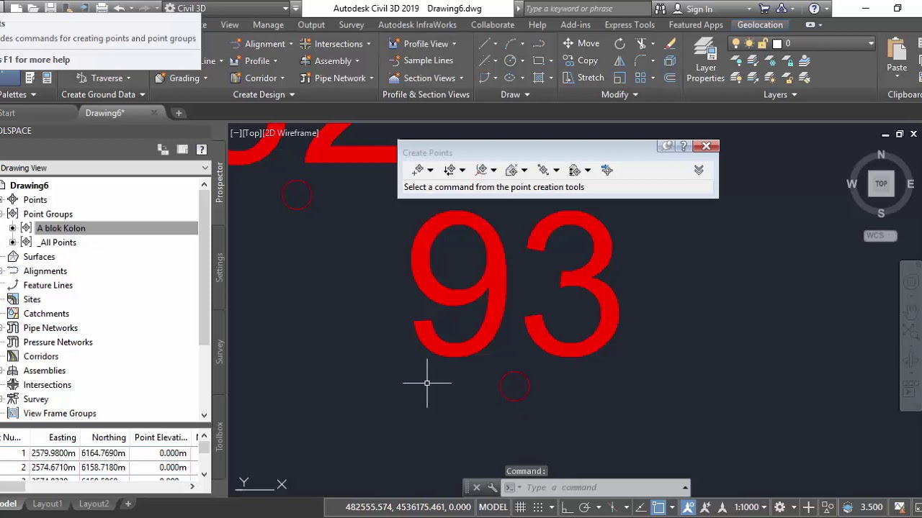The image size is (922, 518).
Task: Toggle ortho mode in status bar
Action: tap(568, 507)
